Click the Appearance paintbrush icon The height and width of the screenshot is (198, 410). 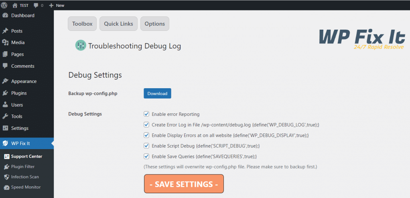coord(5,81)
